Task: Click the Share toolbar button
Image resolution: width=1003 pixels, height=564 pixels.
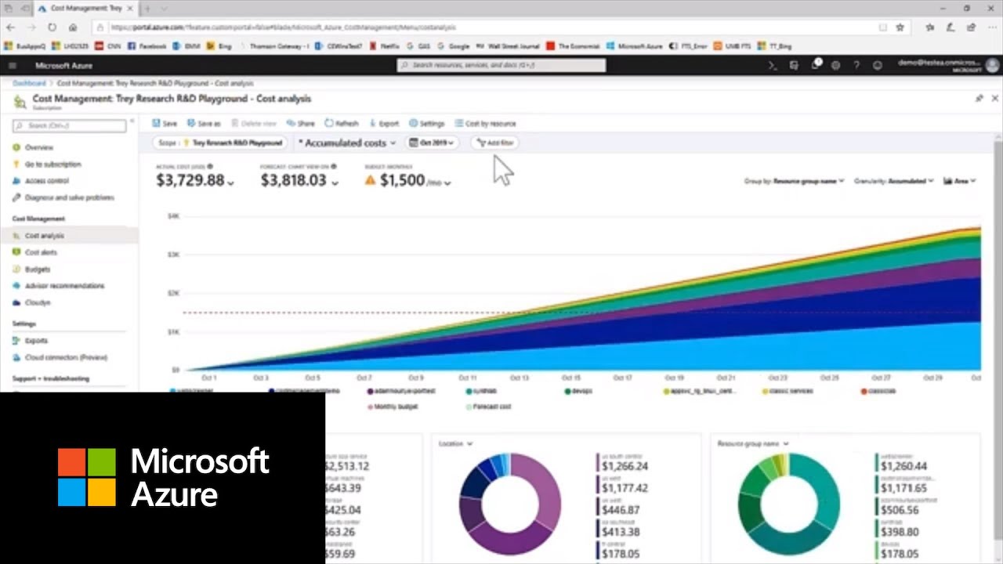Action: 301,124
